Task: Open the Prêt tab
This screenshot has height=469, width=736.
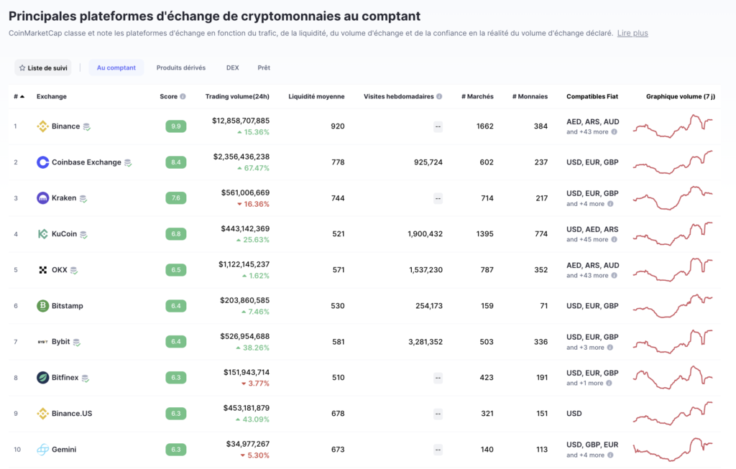Action: point(264,68)
